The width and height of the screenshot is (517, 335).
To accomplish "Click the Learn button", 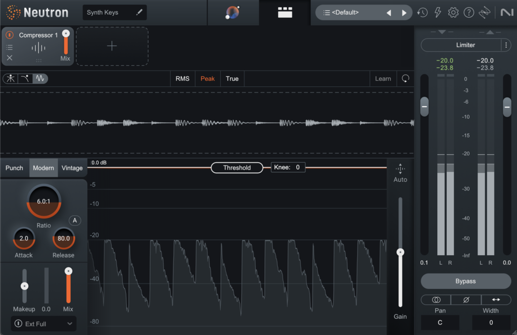I will tap(383, 78).
